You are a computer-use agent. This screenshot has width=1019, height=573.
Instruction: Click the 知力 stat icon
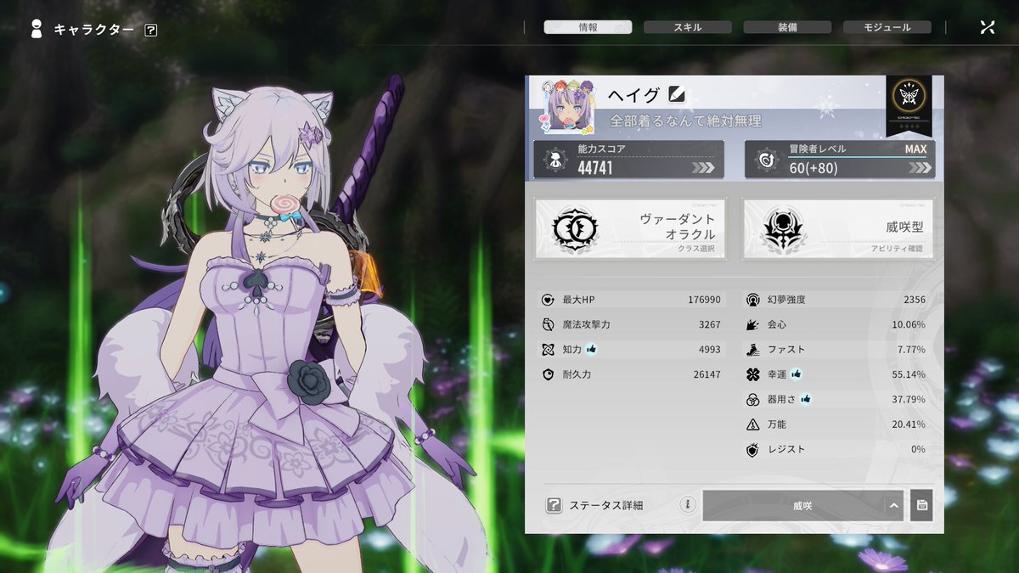548,349
